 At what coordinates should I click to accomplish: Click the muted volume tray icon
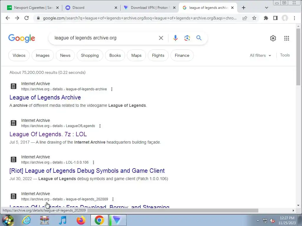coord(272,221)
